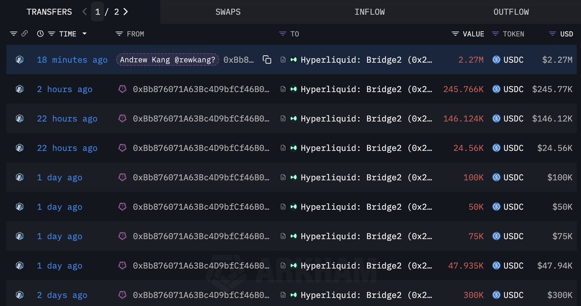Select the 146.124K value cell
The width and height of the screenshot is (581, 306).
click(463, 119)
